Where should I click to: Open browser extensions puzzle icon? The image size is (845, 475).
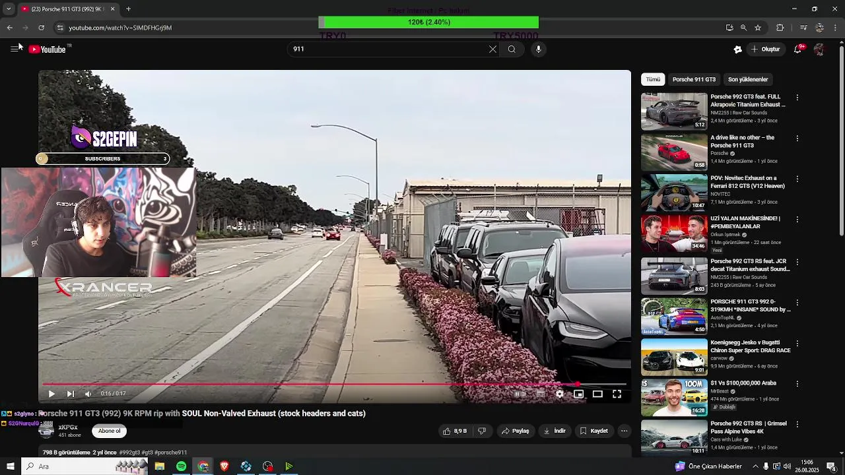[x=780, y=28]
